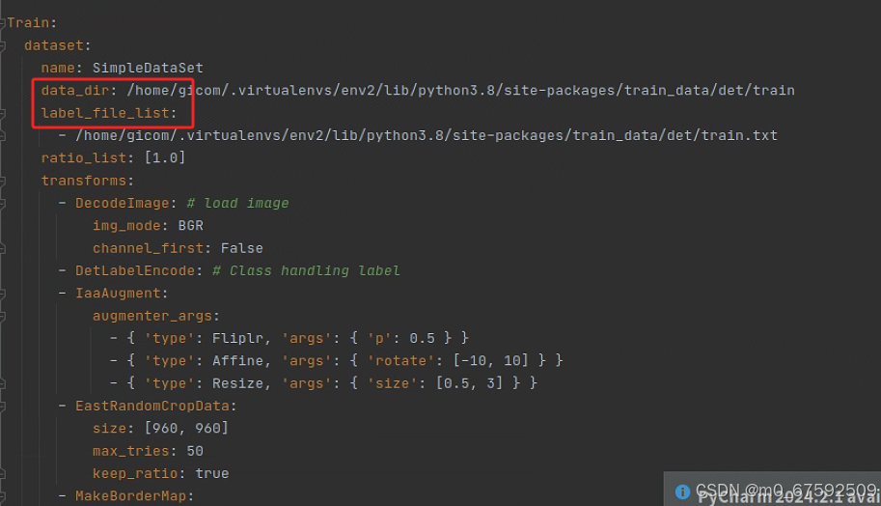The height and width of the screenshot is (506, 881).
Task: Click the 'keep_ratio:' key
Action: pos(139,473)
